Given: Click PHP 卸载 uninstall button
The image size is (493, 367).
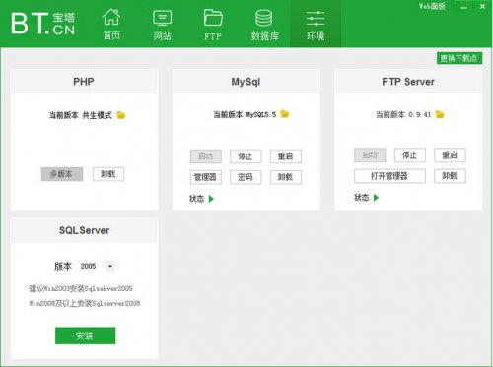Looking at the screenshot, I should (108, 174).
